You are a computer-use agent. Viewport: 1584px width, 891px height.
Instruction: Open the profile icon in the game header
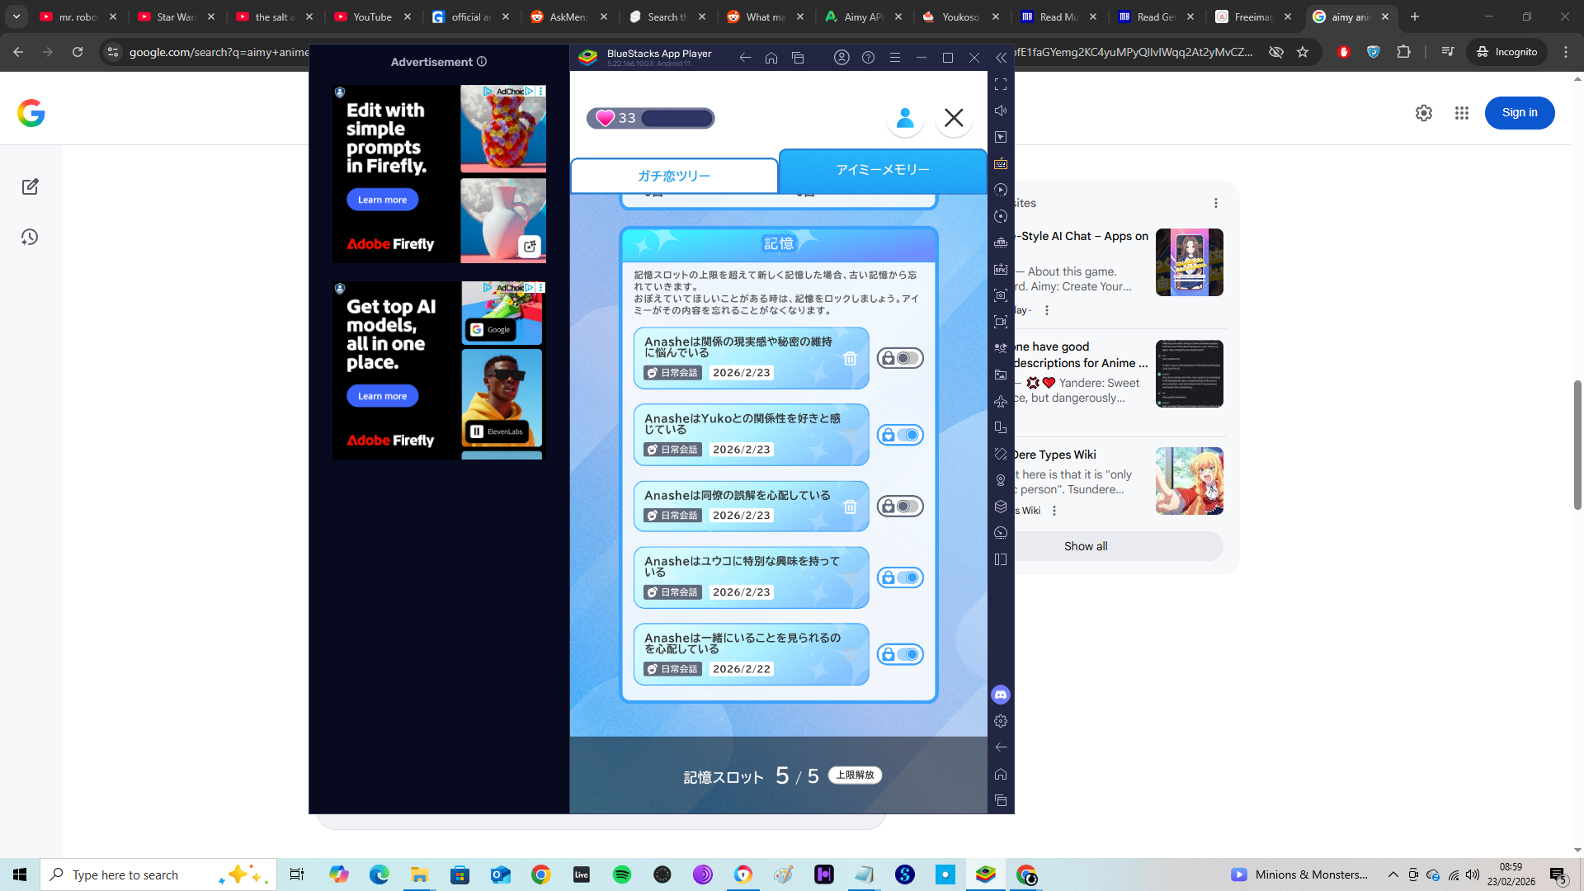905,118
